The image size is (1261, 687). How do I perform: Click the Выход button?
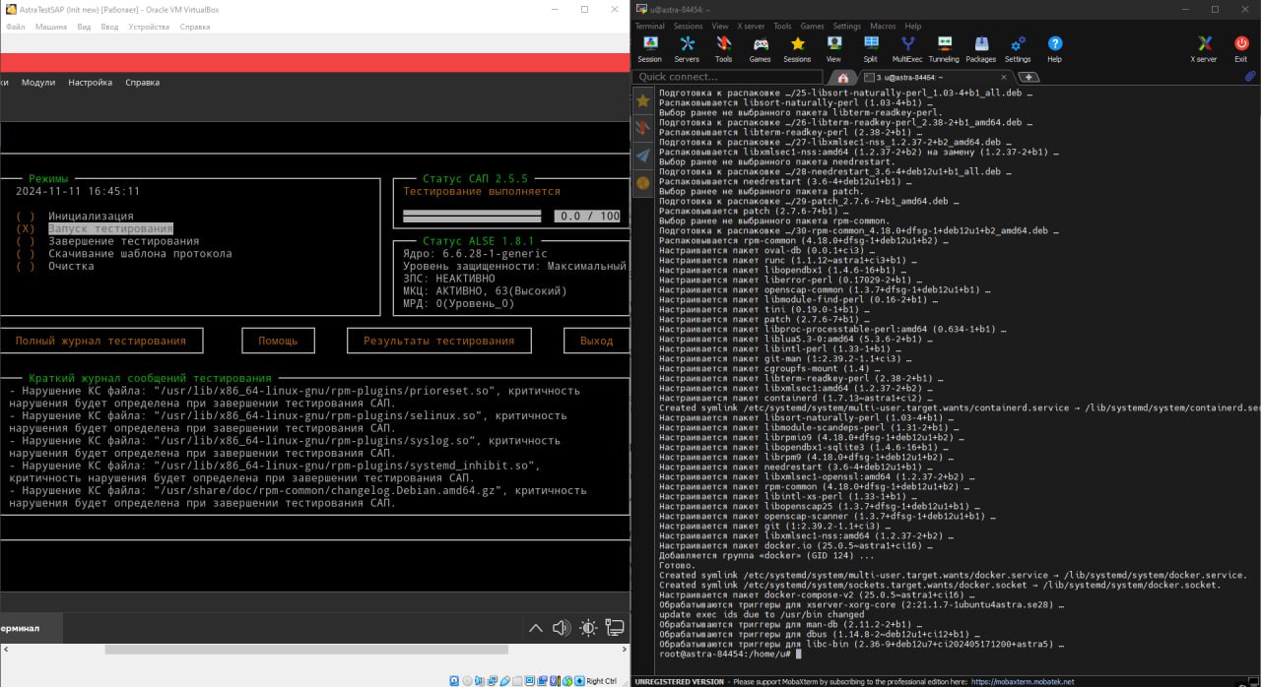tap(596, 341)
